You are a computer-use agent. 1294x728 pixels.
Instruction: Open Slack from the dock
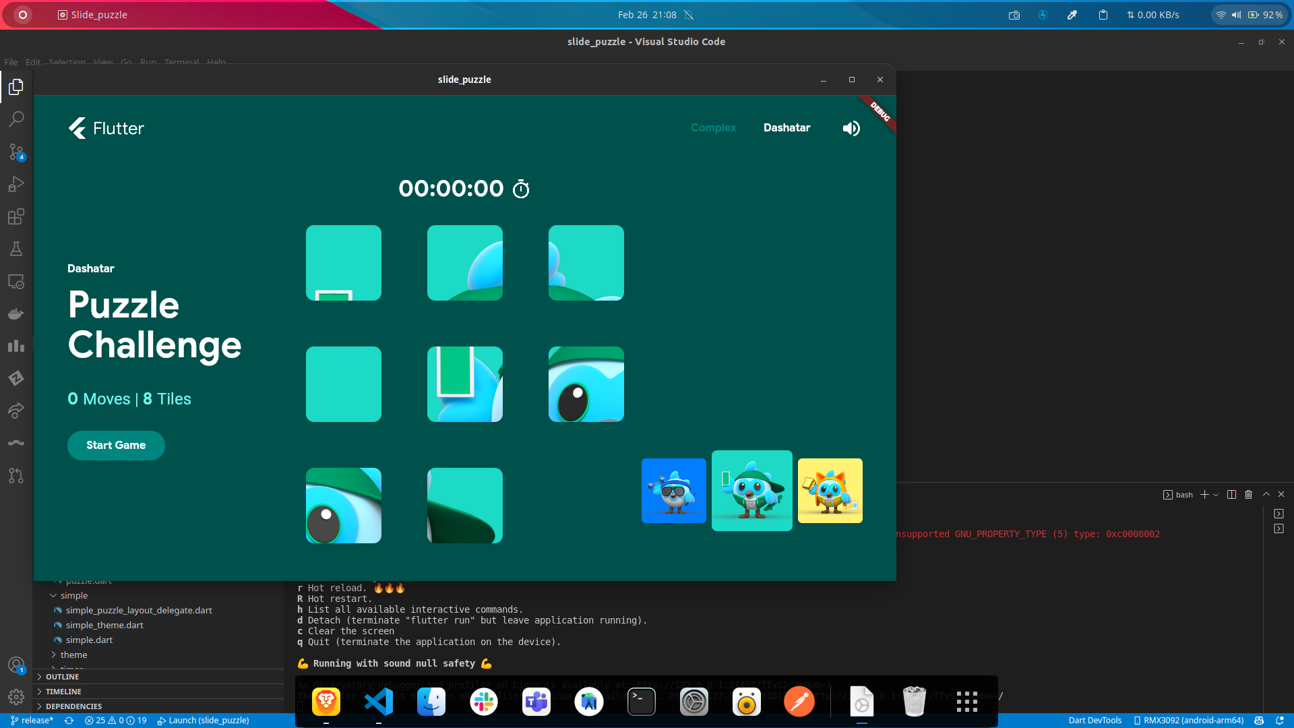[483, 702]
